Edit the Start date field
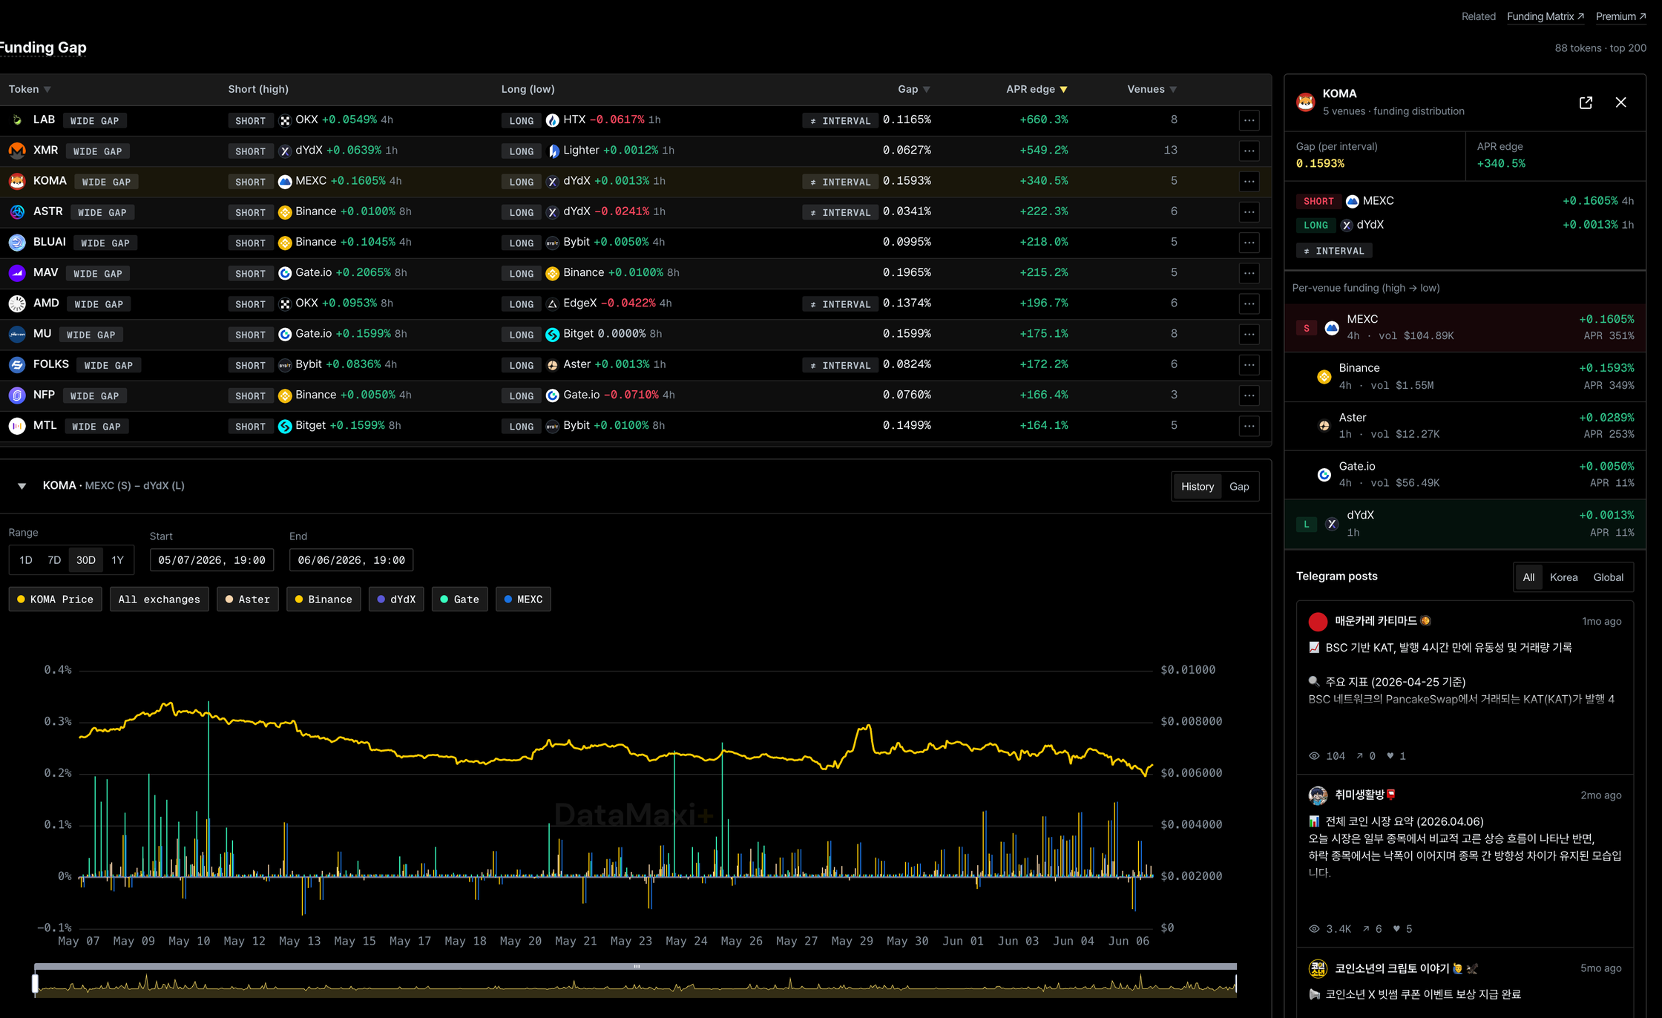1662x1018 pixels. tap(211, 560)
